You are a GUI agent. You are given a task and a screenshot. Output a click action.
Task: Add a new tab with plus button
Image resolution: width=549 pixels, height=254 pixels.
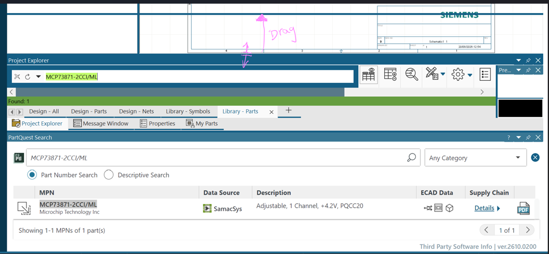point(289,110)
